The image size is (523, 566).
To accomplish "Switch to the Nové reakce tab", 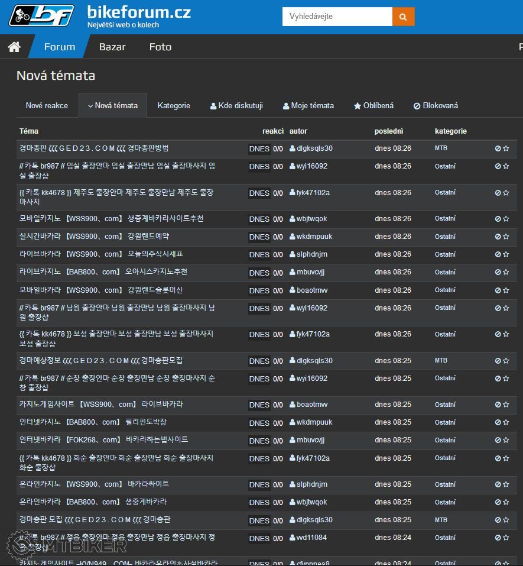I will tap(47, 106).
